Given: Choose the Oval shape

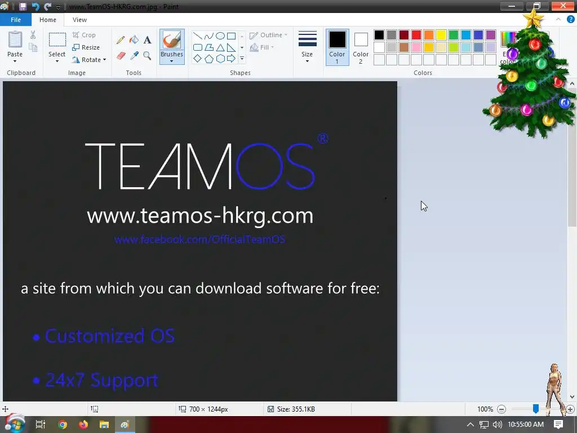Looking at the screenshot, I should coord(220,36).
